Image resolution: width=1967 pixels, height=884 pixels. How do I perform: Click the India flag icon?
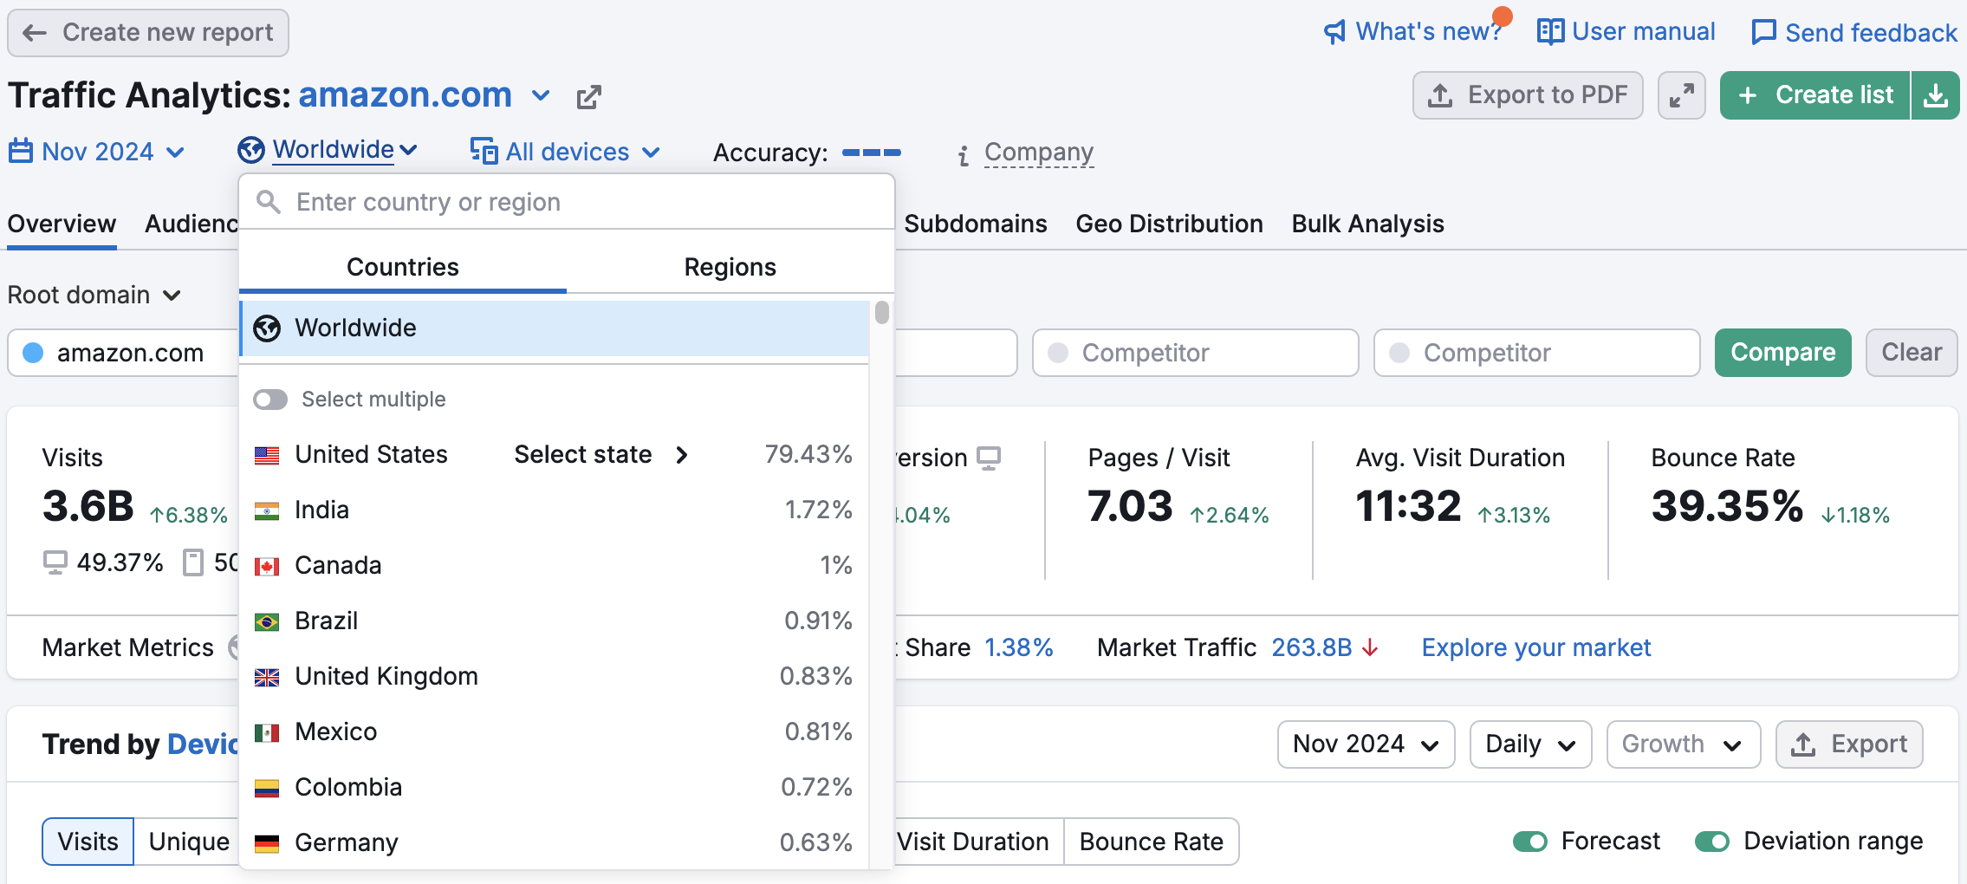coord(267,510)
